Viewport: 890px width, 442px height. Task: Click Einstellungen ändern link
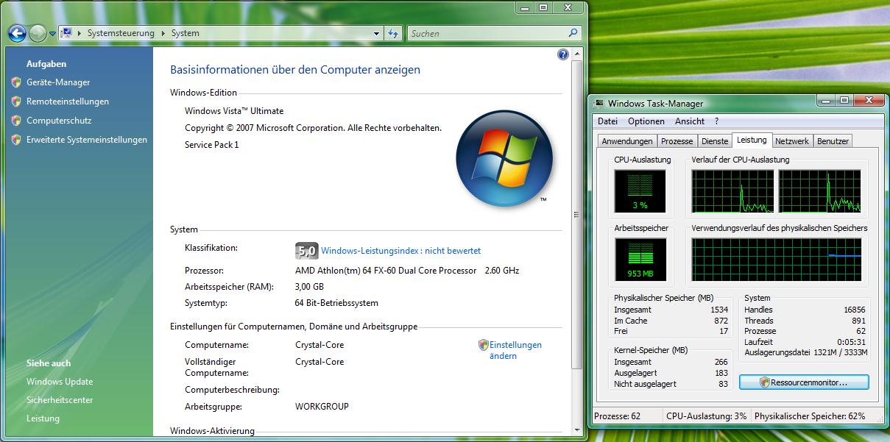pos(515,350)
